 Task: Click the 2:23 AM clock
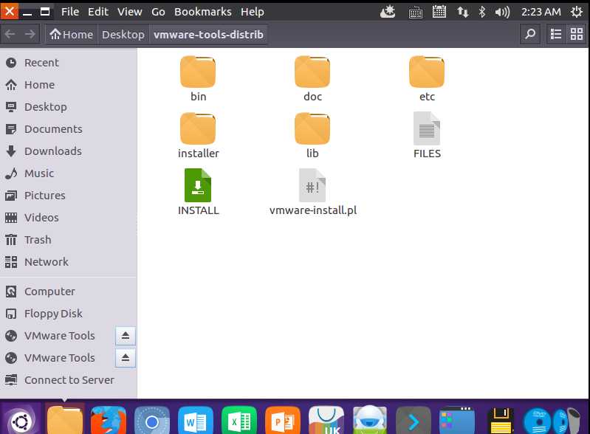pos(541,12)
